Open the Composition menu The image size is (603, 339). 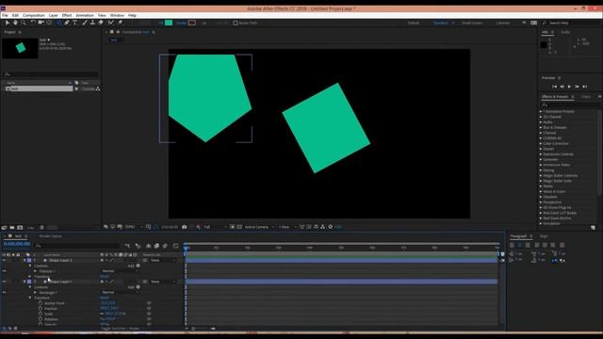(34, 15)
